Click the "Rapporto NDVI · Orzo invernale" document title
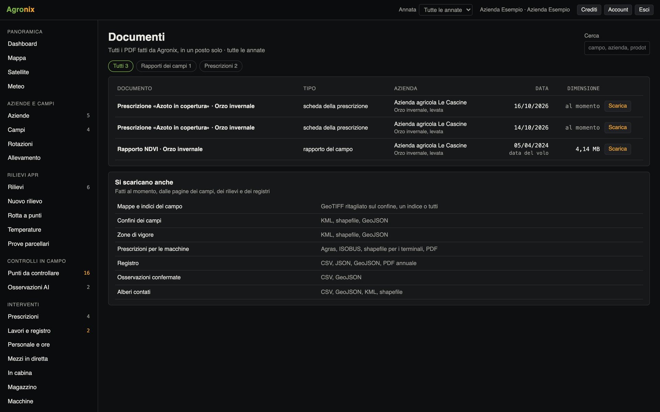 pos(160,149)
